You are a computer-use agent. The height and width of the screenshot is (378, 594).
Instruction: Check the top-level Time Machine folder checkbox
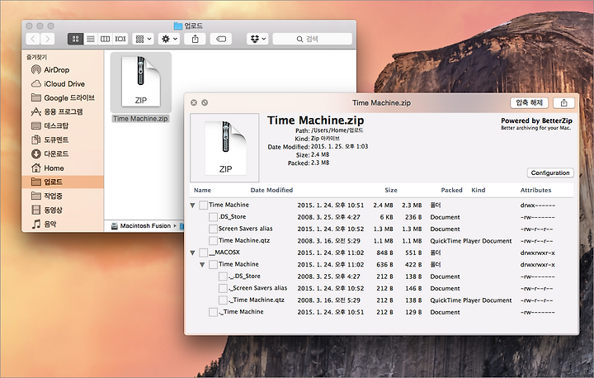[x=204, y=206]
